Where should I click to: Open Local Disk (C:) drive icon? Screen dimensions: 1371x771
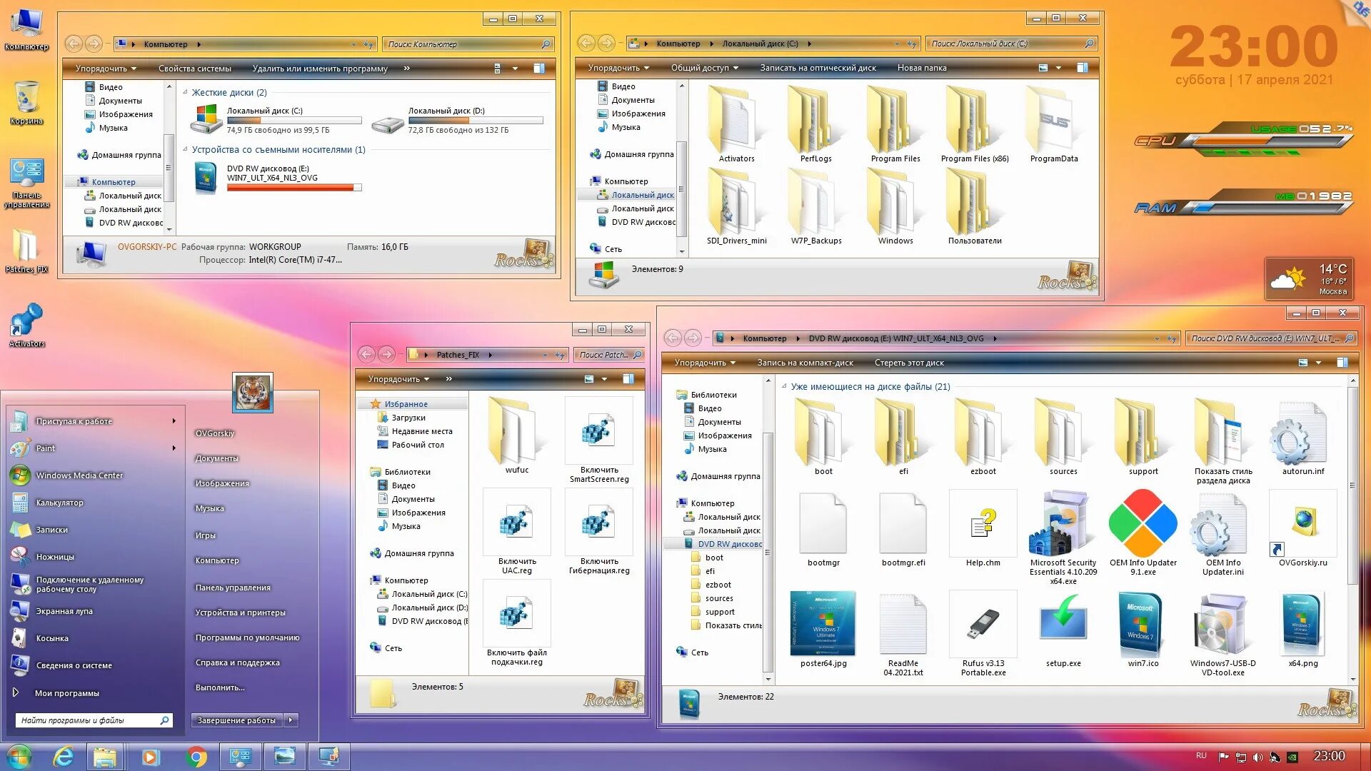tap(206, 119)
